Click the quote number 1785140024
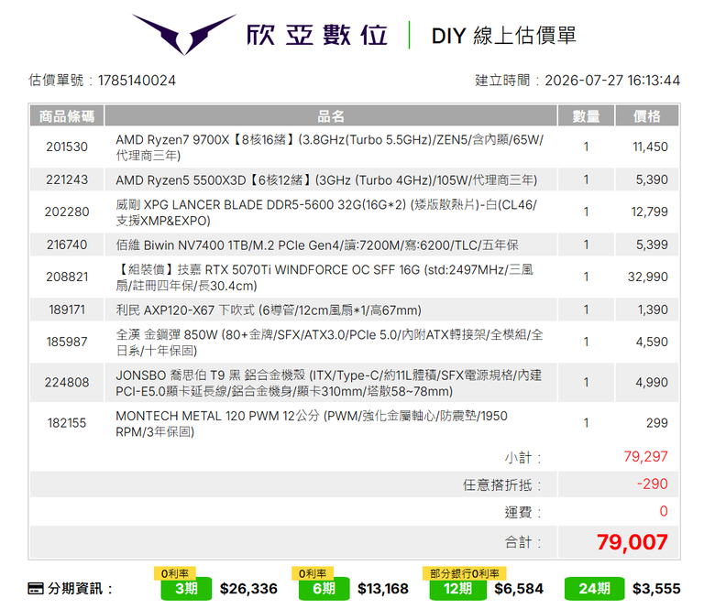 click(137, 81)
